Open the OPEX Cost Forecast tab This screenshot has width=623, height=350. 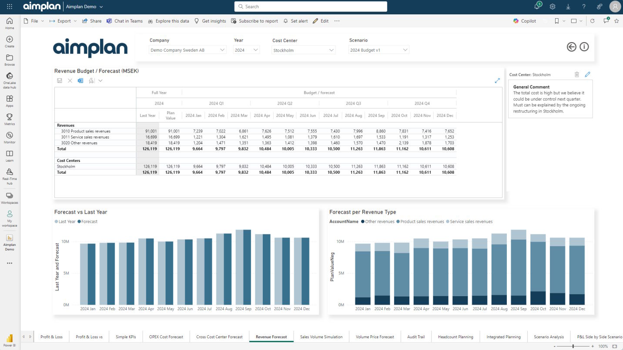pyautogui.click(x=166, y=337)
